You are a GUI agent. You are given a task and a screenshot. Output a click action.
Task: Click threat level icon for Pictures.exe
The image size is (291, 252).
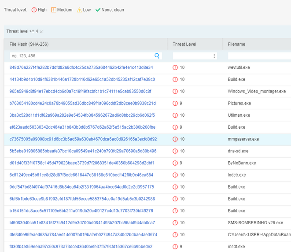tap(175, 103)
